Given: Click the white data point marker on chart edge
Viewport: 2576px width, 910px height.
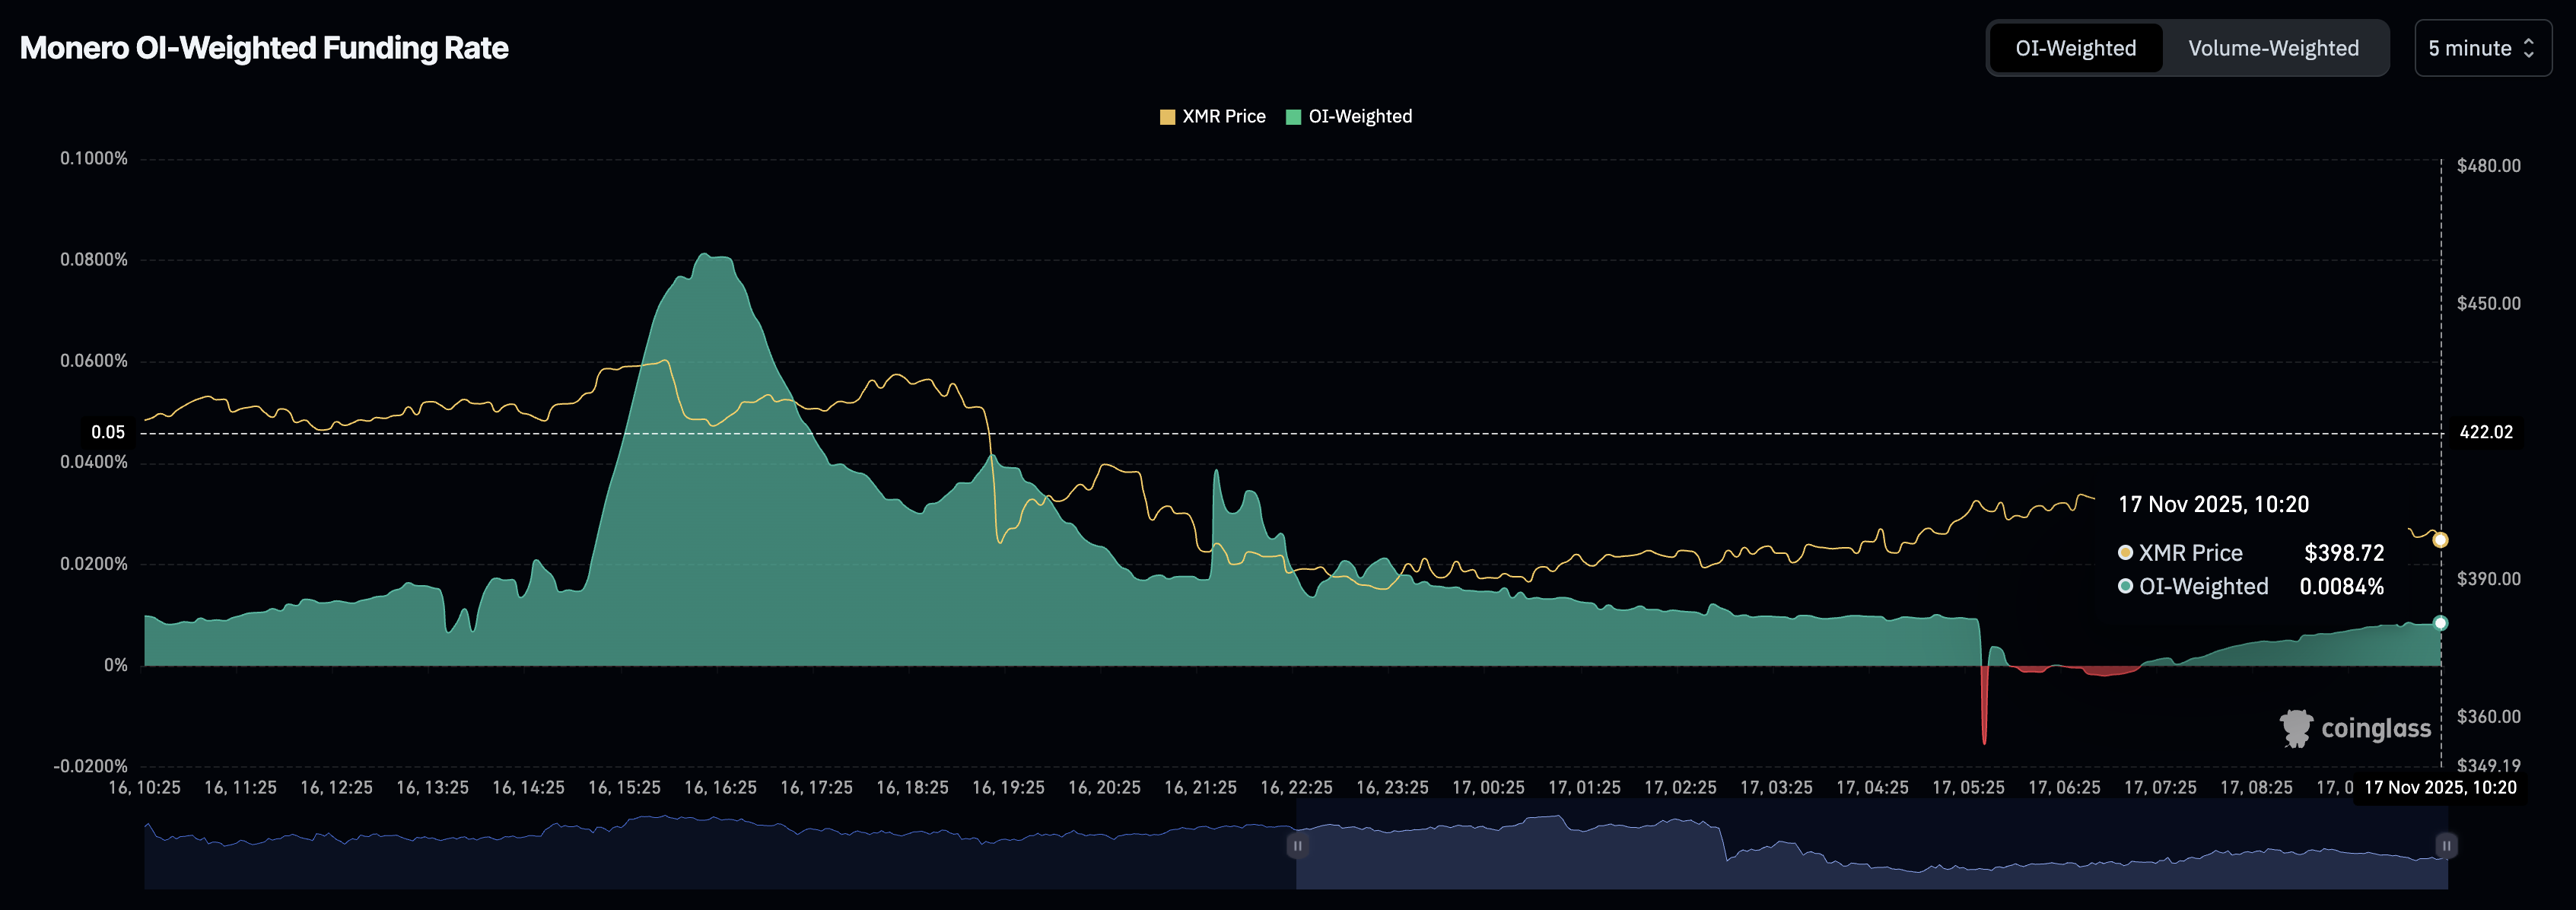Looking at the screenshot, I should coord(2441,622).
